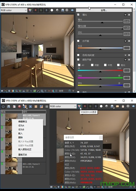Screen dimensions: 136x191
Task: Toggle the All checkbox in color balance
Action: point(79,65)
